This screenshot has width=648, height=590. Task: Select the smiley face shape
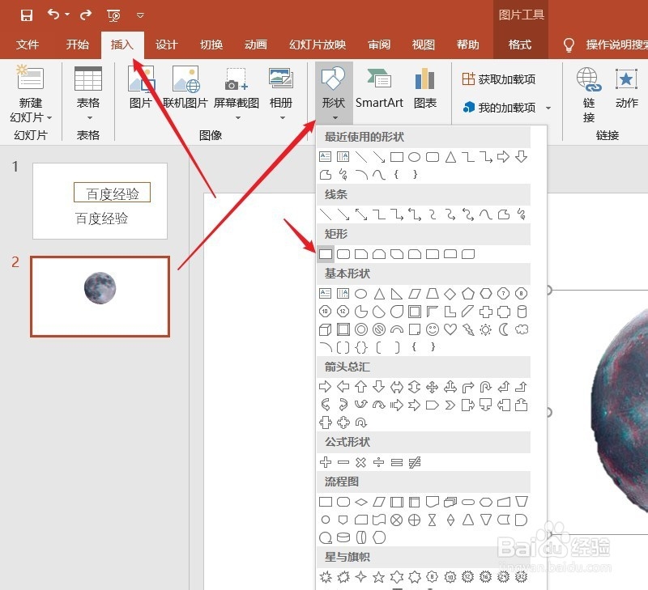click(x=433, y=329)
